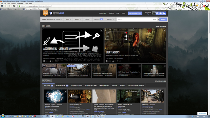Expand the Support dropdown menu
This screenshot has height=118, width=210.
[110, 19]
